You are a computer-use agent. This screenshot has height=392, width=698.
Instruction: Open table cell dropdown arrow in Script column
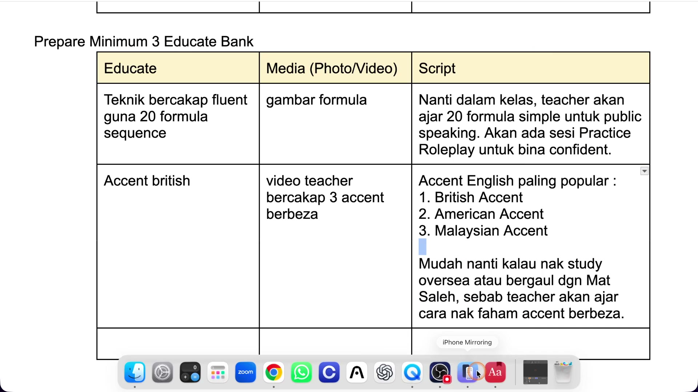coord(644,171)
